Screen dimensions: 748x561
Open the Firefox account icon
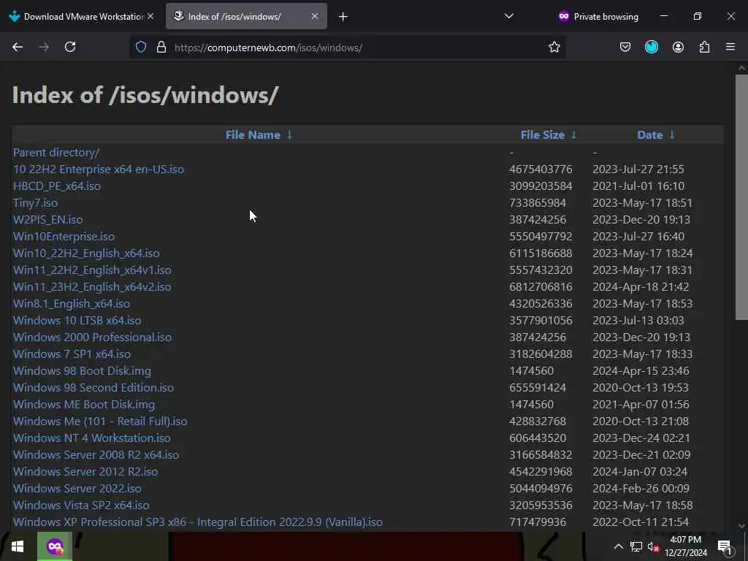pyautogui.click(x=678, y=47)
